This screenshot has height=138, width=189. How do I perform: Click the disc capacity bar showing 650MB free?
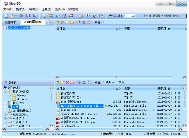click(x=162, y=16)
